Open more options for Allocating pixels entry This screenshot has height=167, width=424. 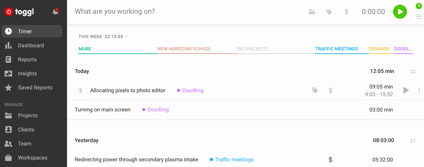(x=419, y=91)
